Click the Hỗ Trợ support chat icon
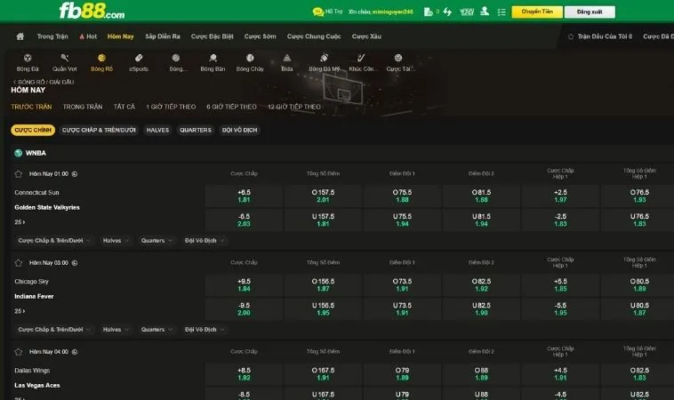This screenshot has height=400, width=674. (x=317, y=12)
